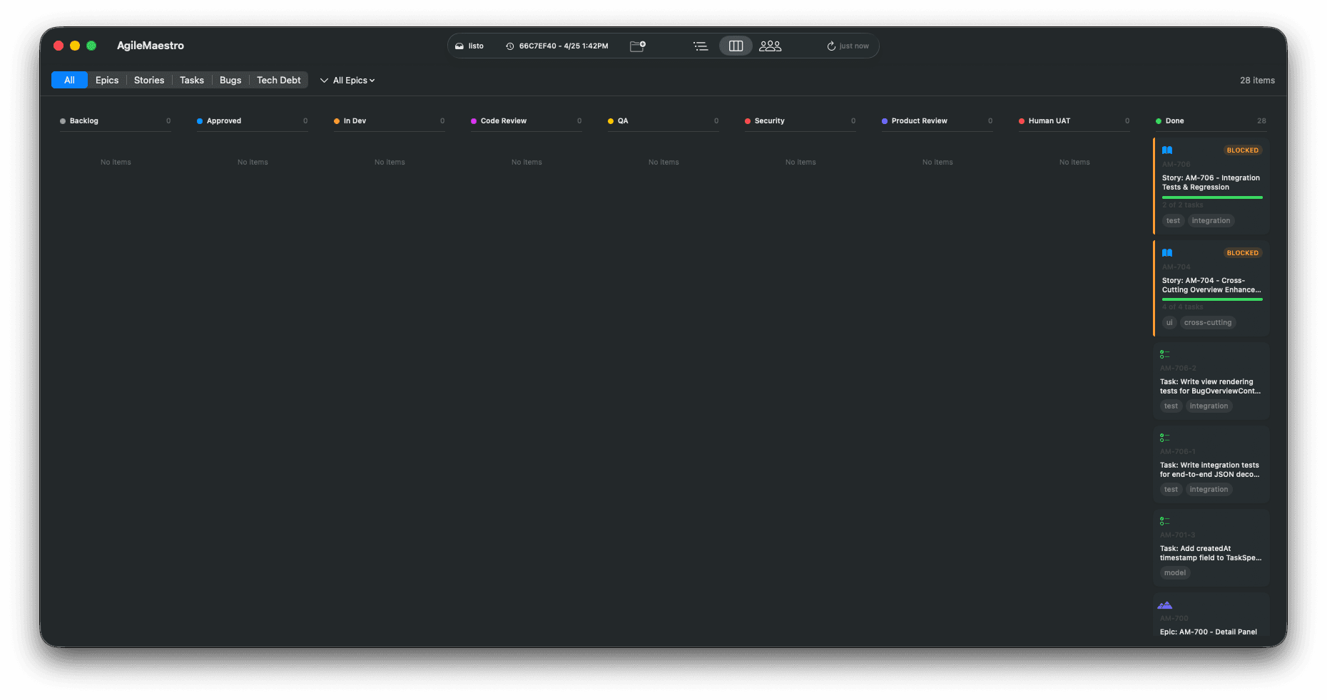
Task: Click the integration tag on AM-706-1 task
Action: click(1209, 490)
